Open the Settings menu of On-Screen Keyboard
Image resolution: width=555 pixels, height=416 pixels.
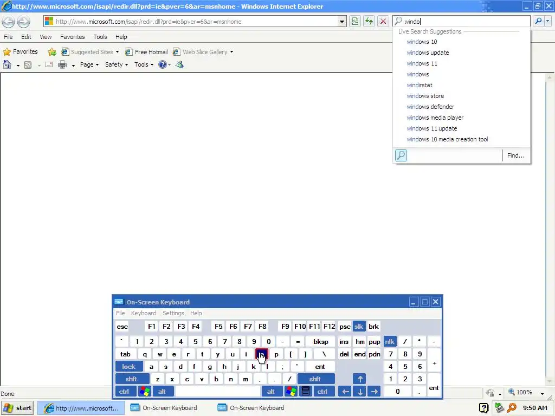point(173,313)
